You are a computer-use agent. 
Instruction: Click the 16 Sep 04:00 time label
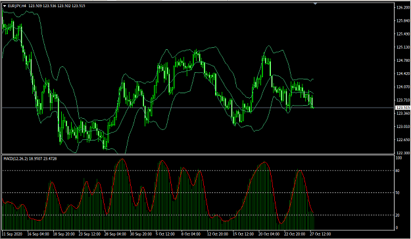click(x=38, y=234)
